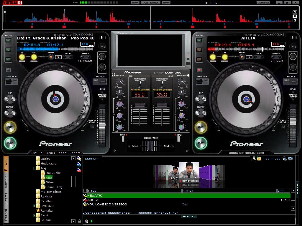Toggle DIRECTION switch on right deck
This screenshot has height=226, width=302.
(x=202, y=82)
